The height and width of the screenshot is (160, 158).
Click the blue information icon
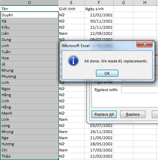pos(73,61)
